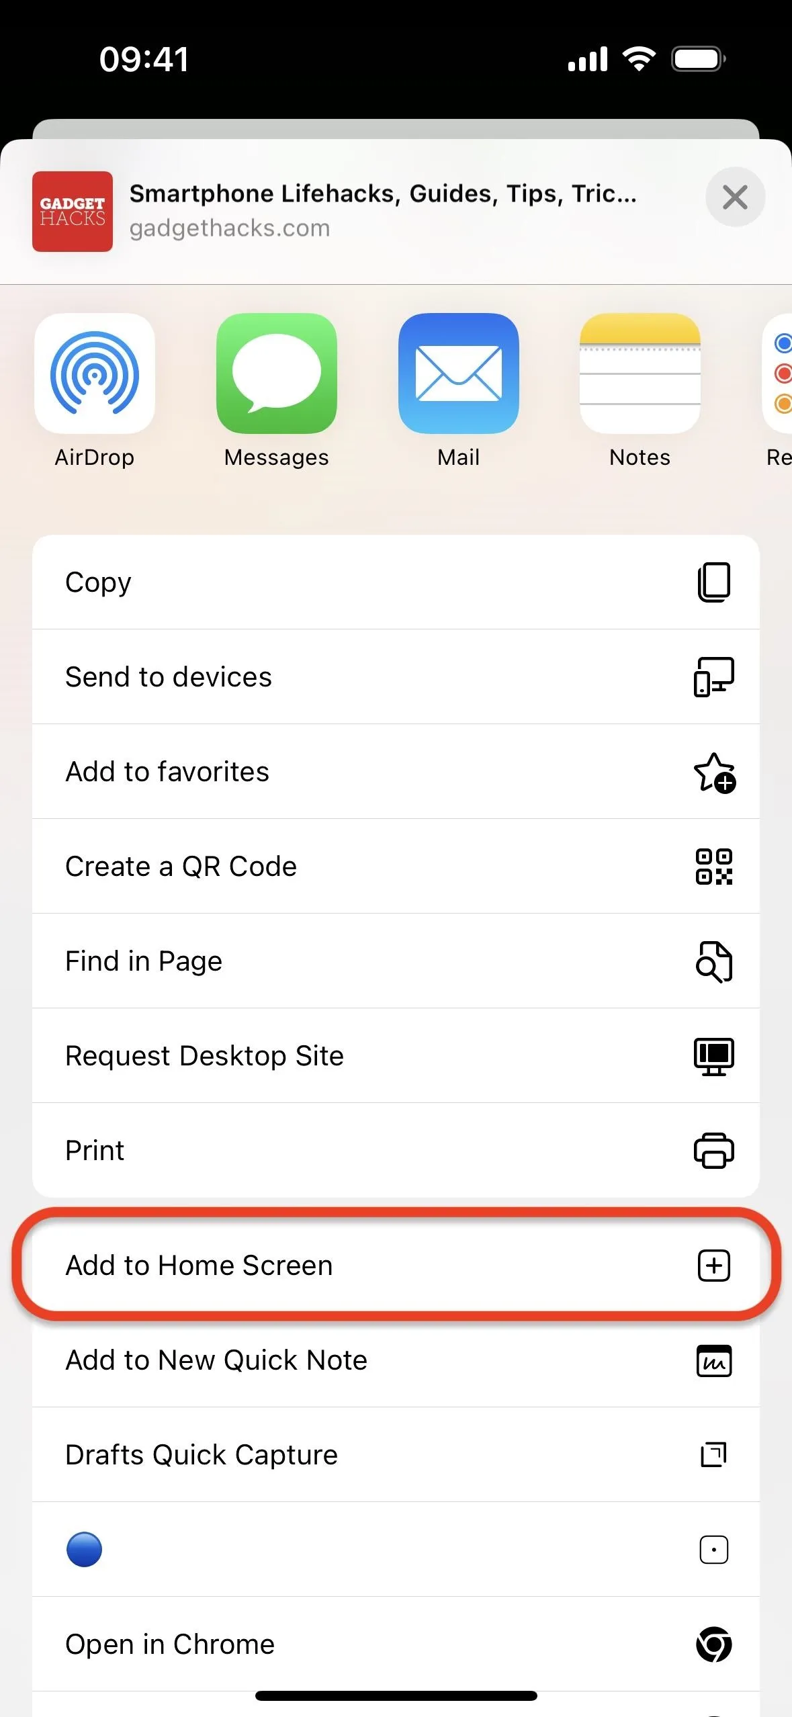
Task: Choose Send to devices
Action: 396,677
